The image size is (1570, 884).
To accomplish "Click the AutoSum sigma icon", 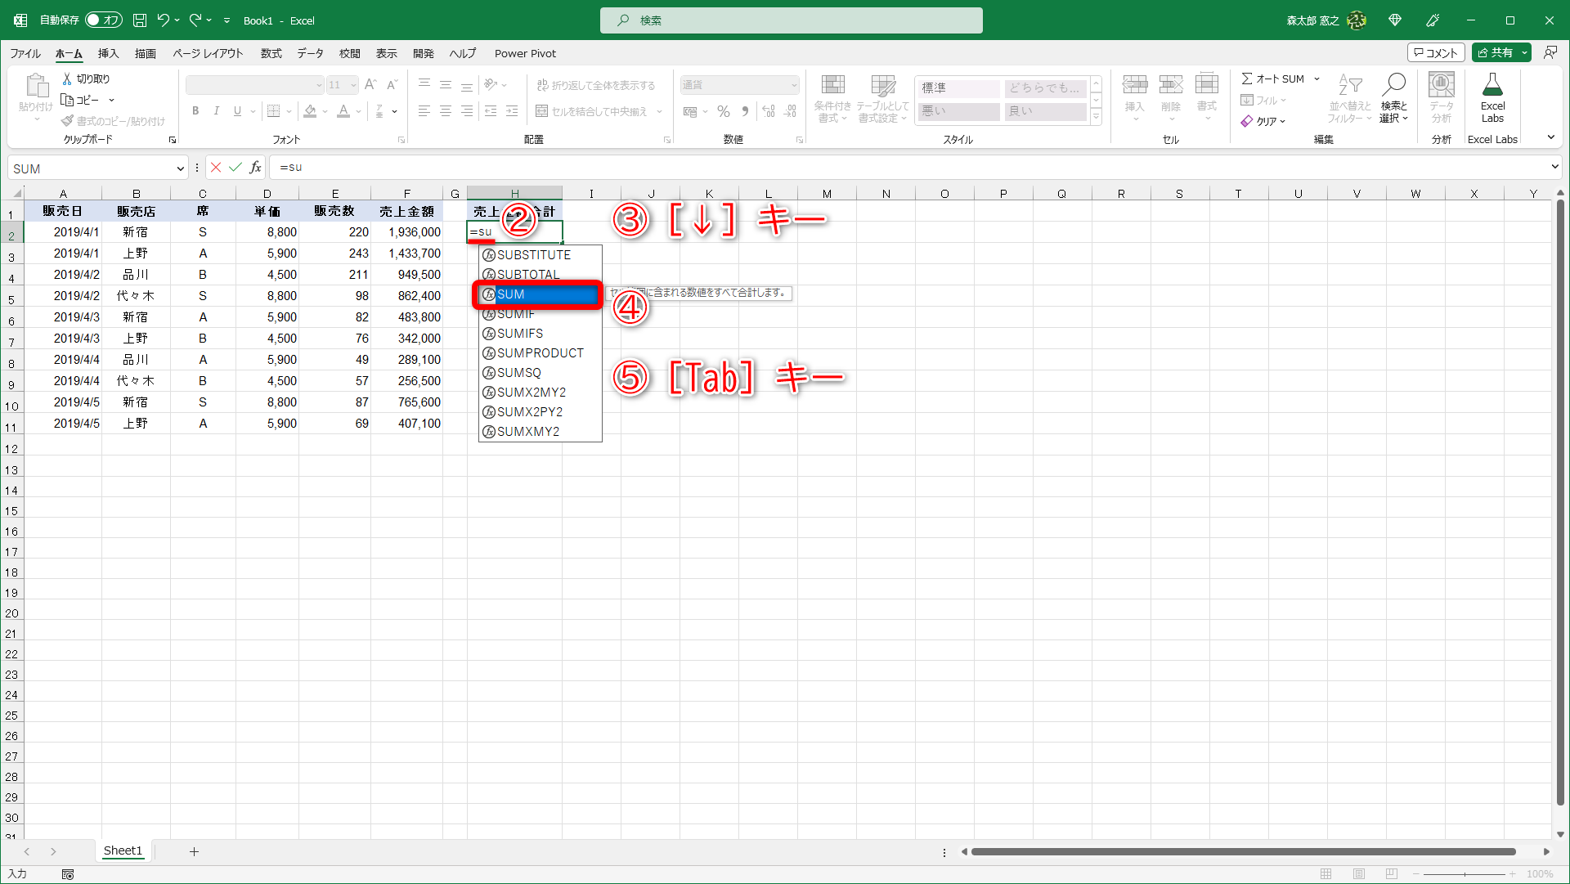I will (1247, 79).
